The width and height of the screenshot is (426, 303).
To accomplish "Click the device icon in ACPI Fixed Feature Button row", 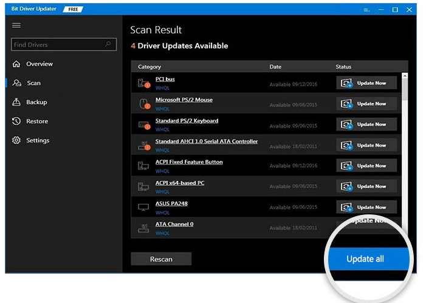I will coord(143,166).
